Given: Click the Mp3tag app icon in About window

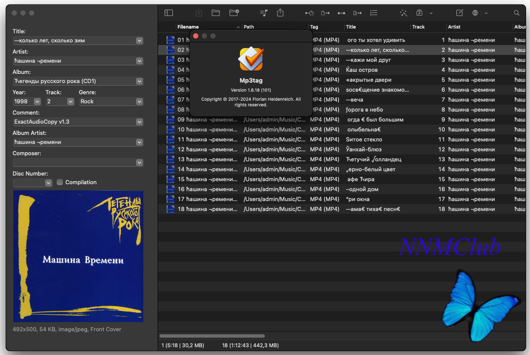Looking at the screenshot, I should pos(251,59).
